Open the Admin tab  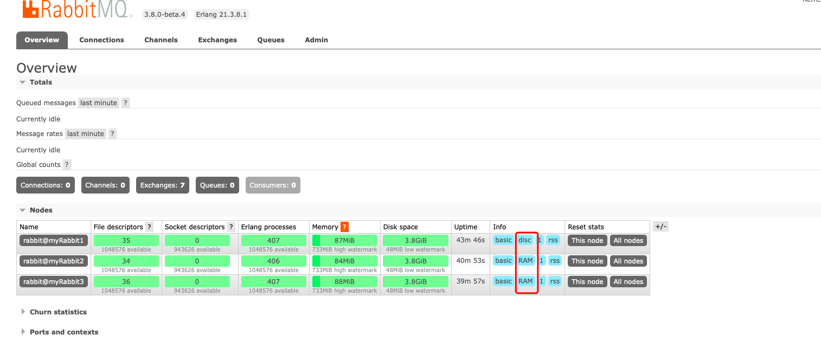pos(316,40)
